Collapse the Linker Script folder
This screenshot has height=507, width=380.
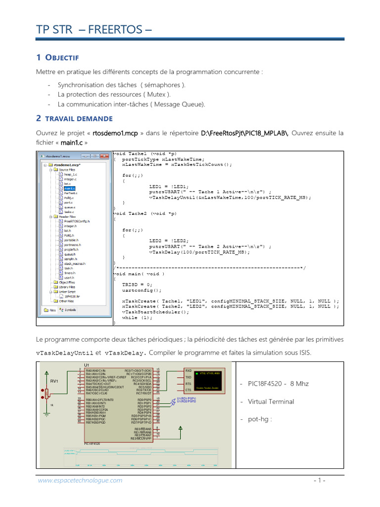point(51,292)
